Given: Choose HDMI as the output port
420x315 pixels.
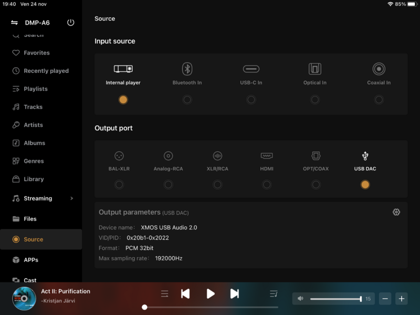Looking at the screenshot, I should [267, 184].
